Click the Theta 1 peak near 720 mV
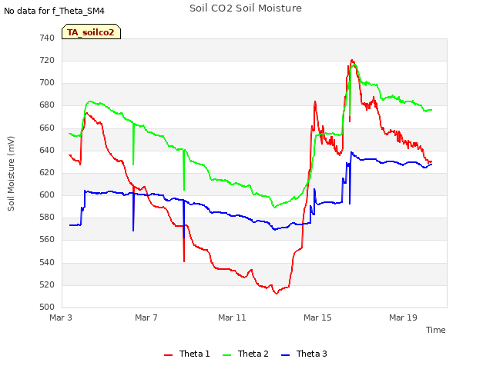Image resolution: width=493 pixels, height=369 pixels. click(x=352, y=60)
